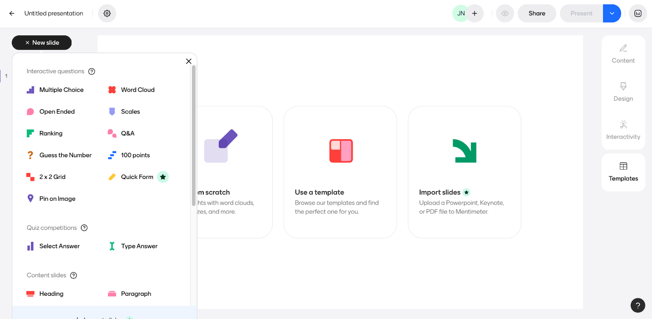This screenshot has height=319, width=652.
Task: Add a Ranking slide
Action: (44, 133)
